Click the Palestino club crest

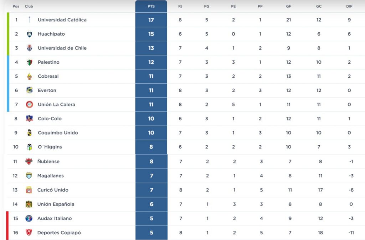click(30, 62)
